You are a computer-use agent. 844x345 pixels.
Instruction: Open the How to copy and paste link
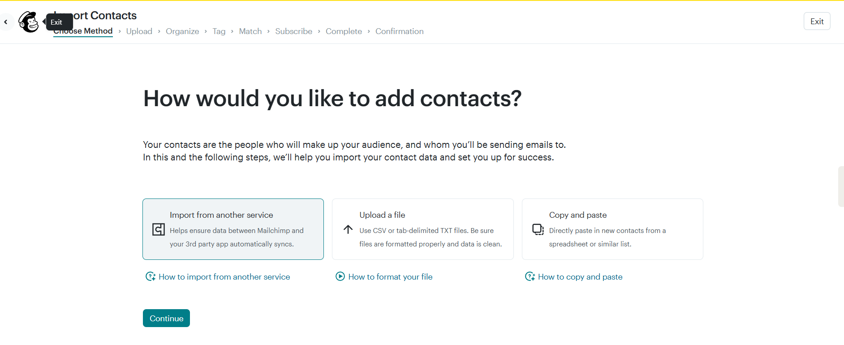pyautogui.click(x=580, y=276)
